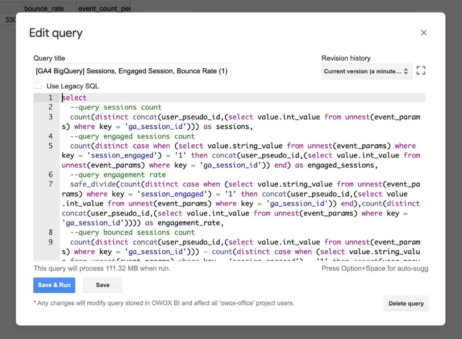This screenshot has width=462, height=339.
Task: Select line number 9 in editor gutter
Action: tap(50, 242)
